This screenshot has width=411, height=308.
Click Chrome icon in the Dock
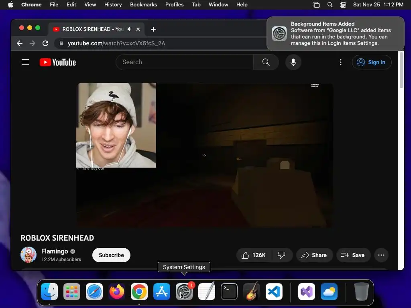139,292
